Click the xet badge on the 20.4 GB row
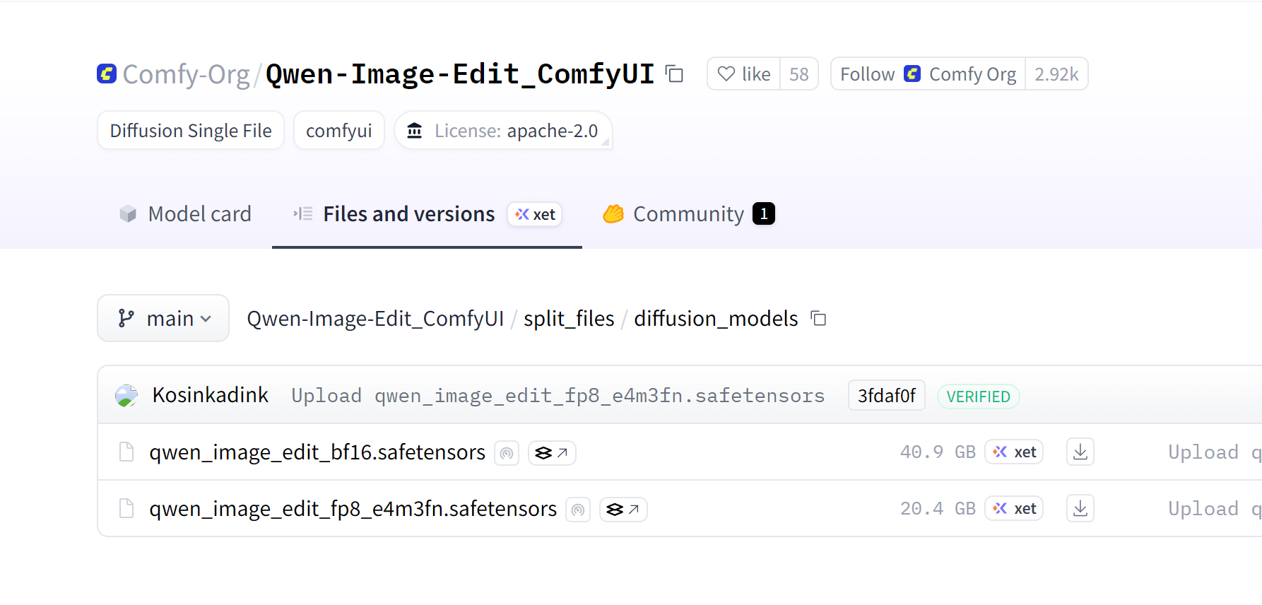The height and width of the screenshot is (605, 1262). click(x=1014, y=509)
